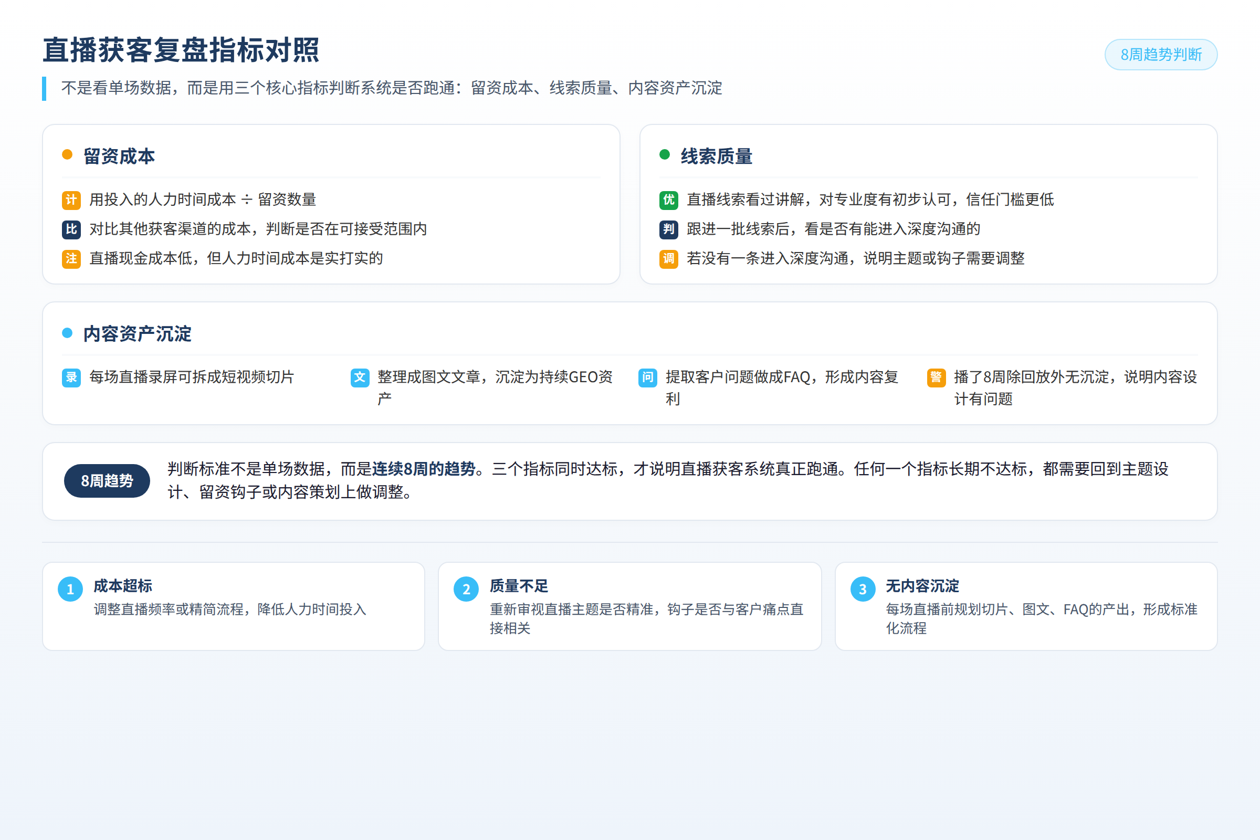Click the 内容资产沉淀 card heading

coord(137,334)
